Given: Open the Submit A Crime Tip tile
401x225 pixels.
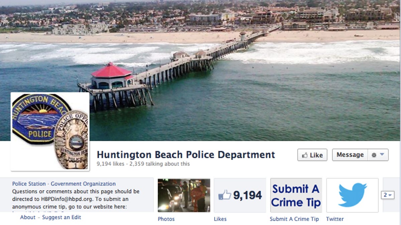Looking at the screenshot, I should [296, 195].
